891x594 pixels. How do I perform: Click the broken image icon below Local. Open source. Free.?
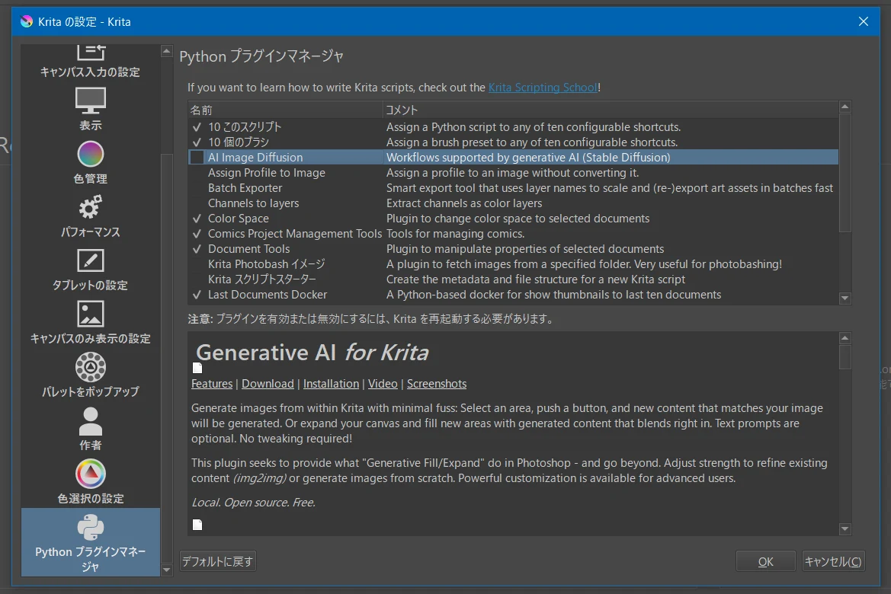pos(197,525)
